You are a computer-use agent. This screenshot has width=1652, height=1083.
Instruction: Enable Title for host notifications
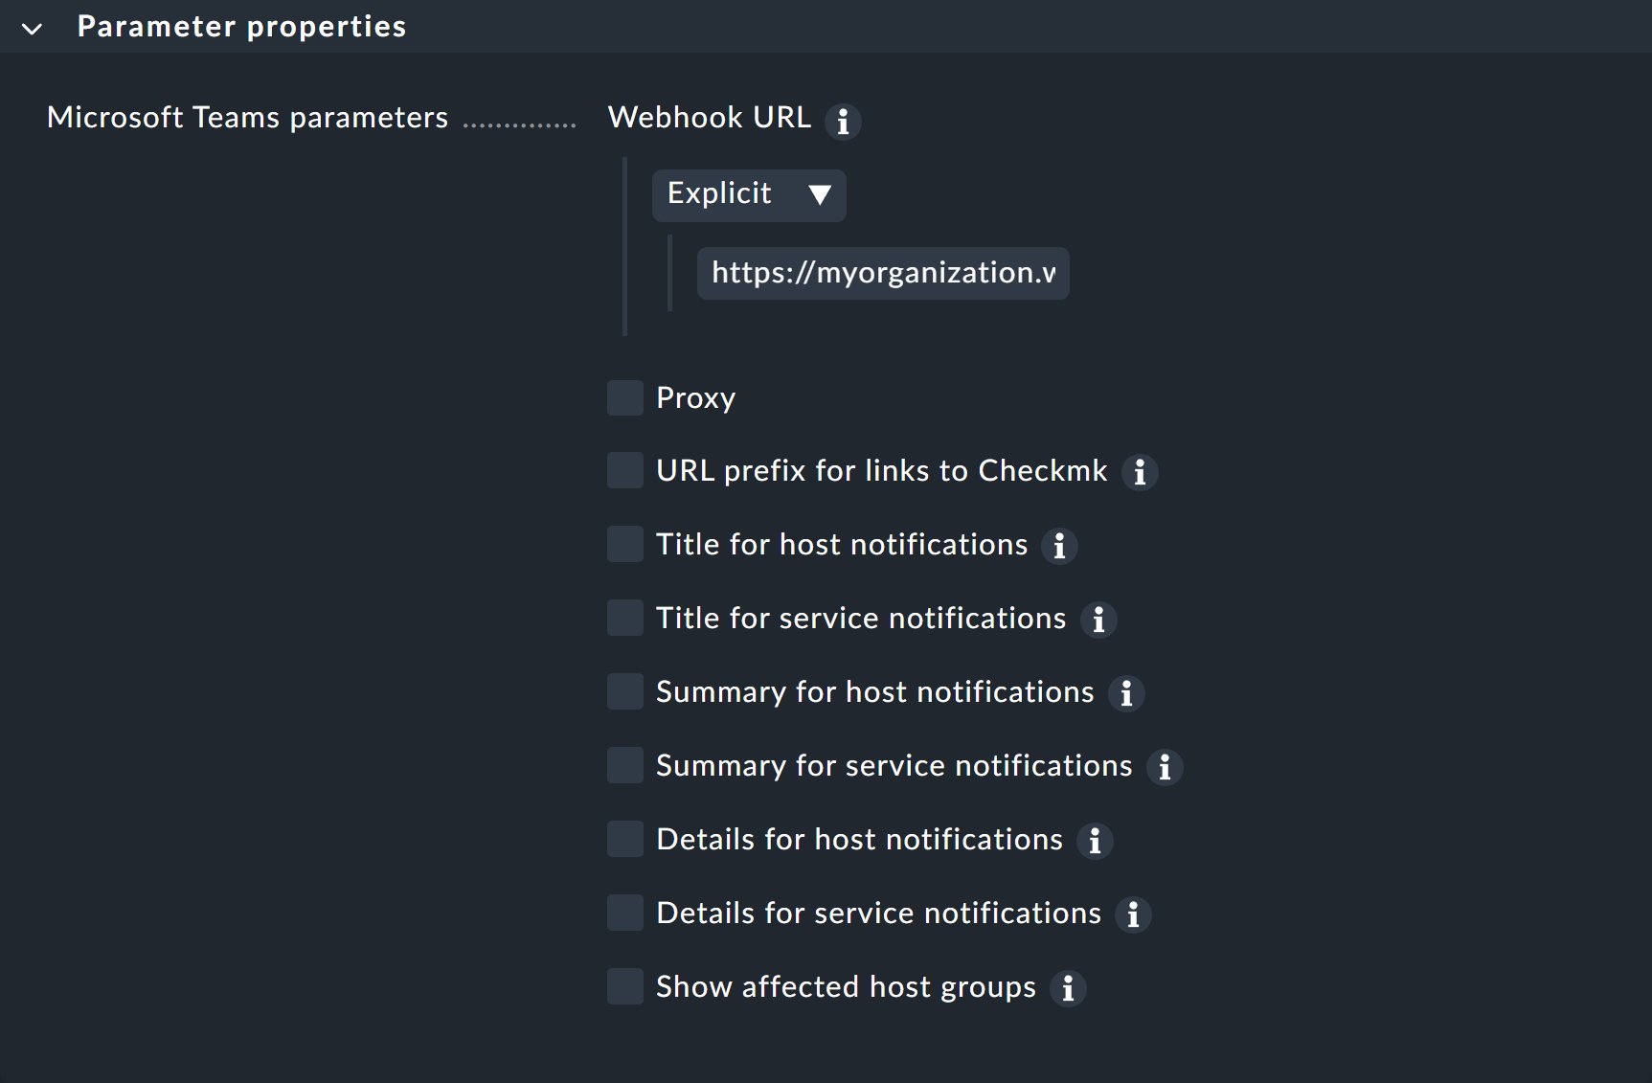tap(624, 544)
